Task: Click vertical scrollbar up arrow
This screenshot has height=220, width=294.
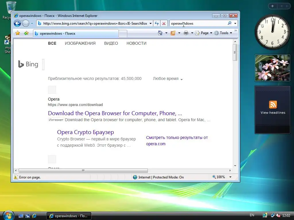Action: (235, 41)
